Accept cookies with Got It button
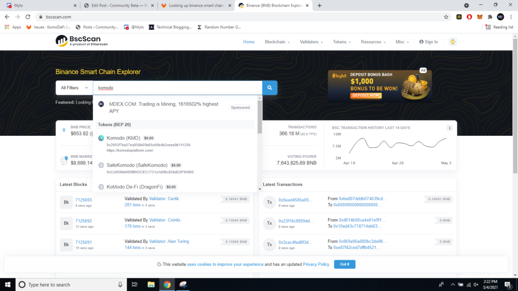This screenshot has width=518, height=291. pos(344,264)
